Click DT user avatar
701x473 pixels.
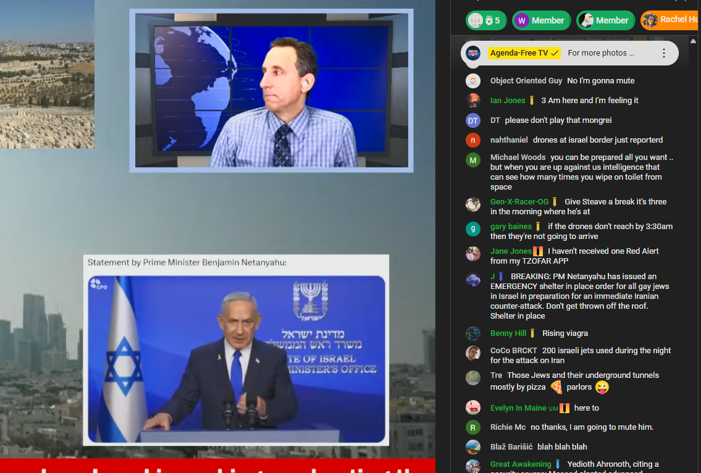[473, 120]
